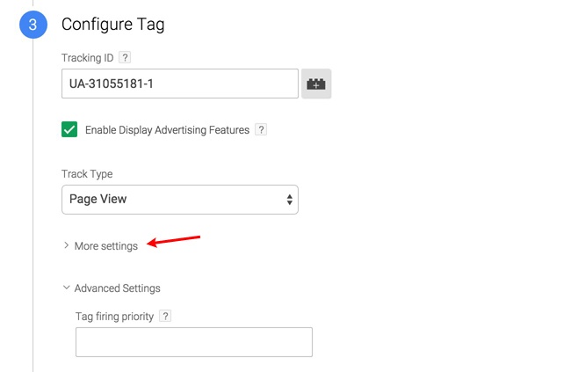The image size is (571, 372).
Task: Open the Track Type dropdown
Action: [x=179, y=200]
